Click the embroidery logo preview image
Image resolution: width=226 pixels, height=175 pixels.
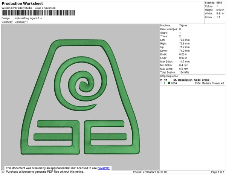pos(80,97)
